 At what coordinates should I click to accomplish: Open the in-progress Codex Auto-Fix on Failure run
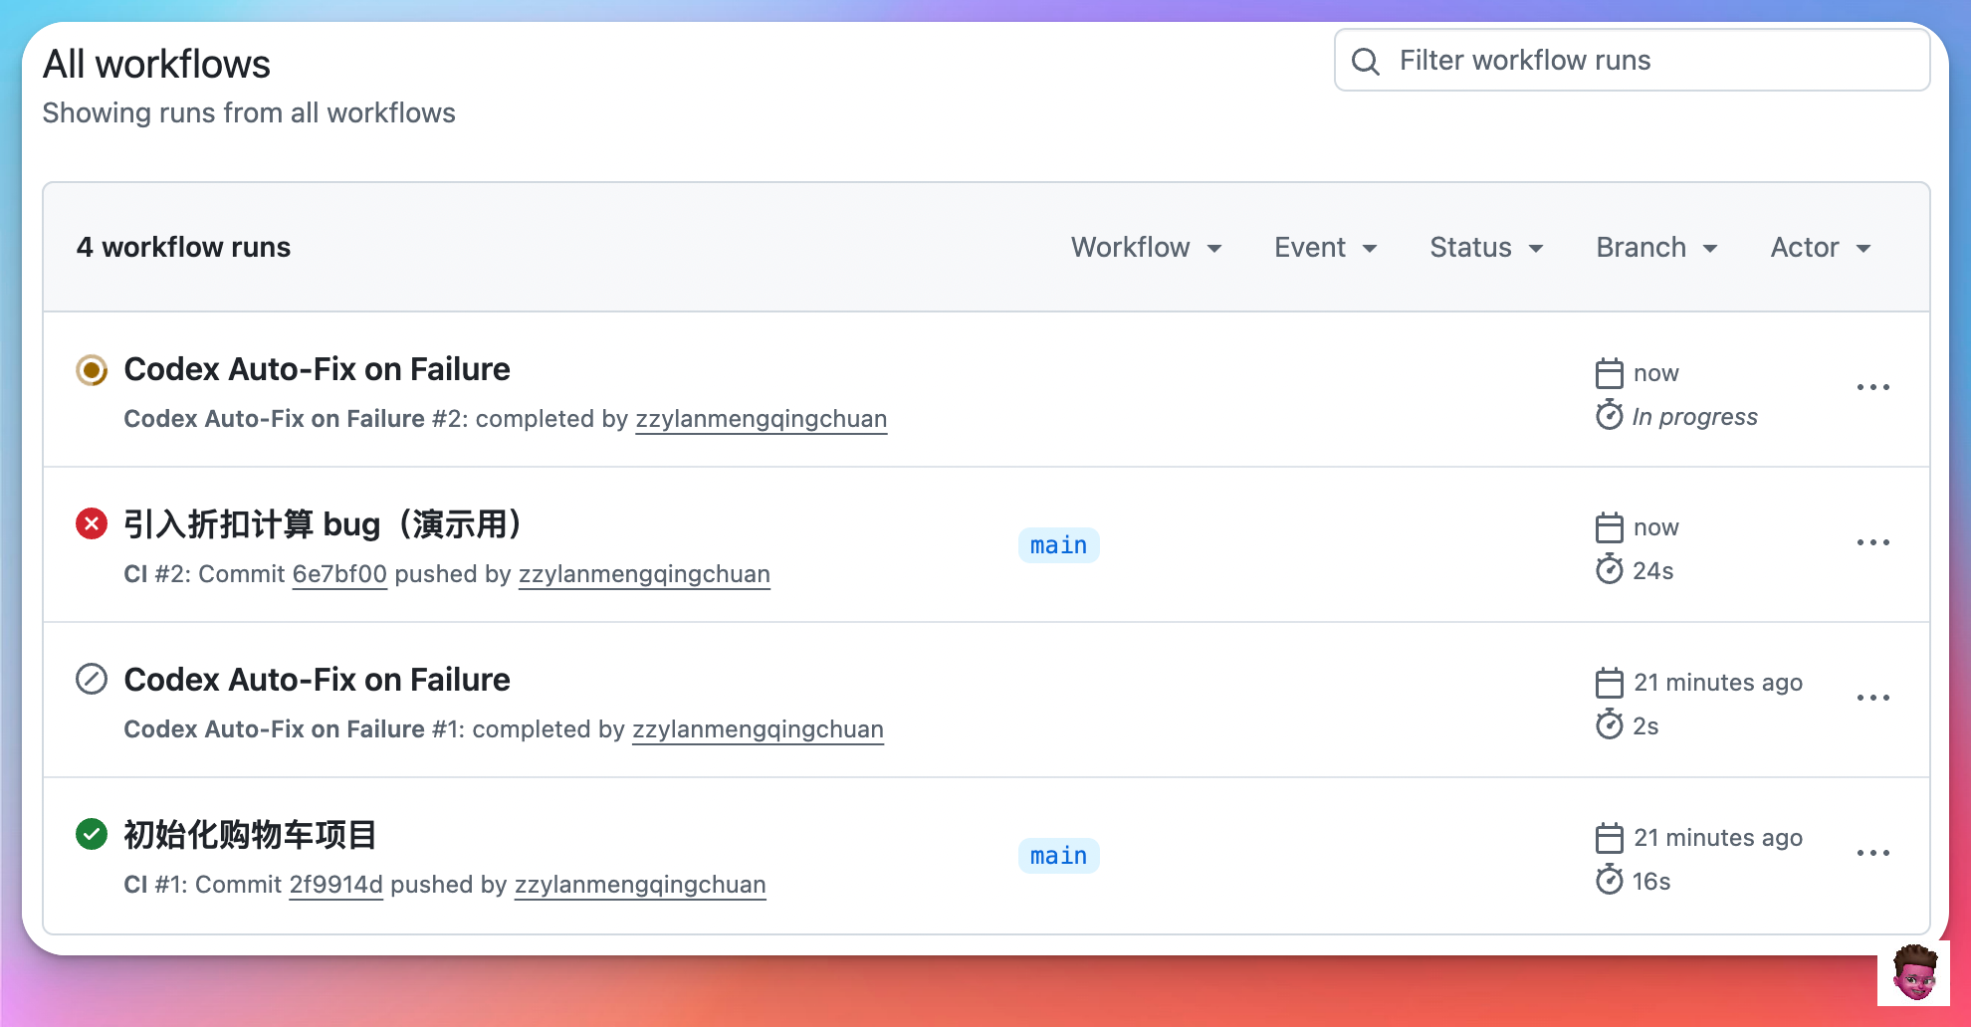(x=317, y=369)
